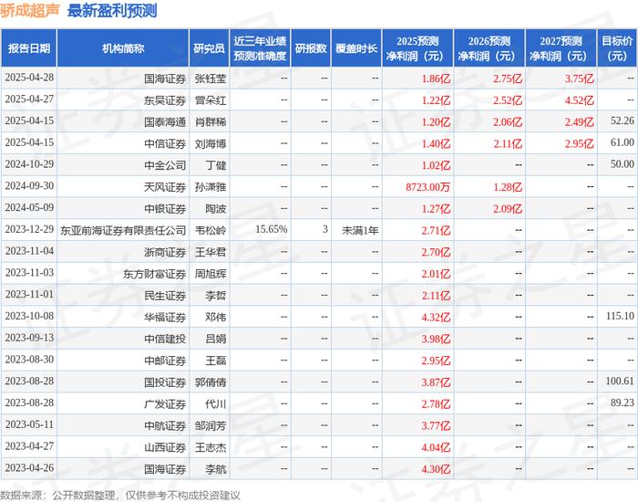Select the 机构简称 column header
Image resolution: width=638 pixels, height=502 pixels.
point(123,48)
